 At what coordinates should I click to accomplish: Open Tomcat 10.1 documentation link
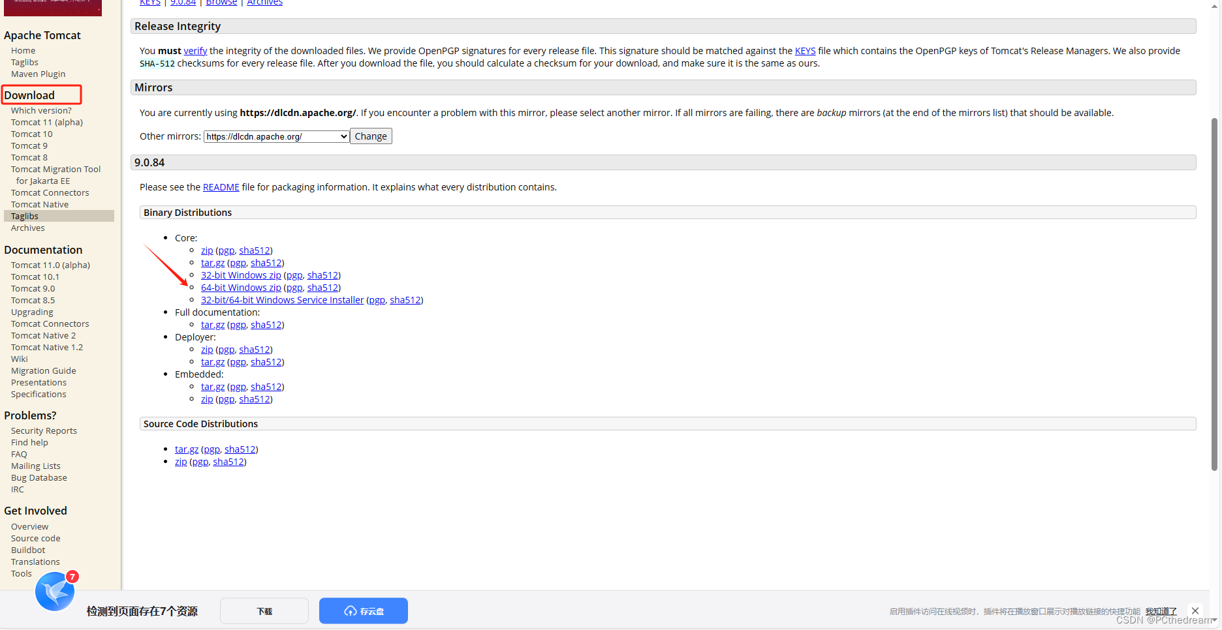tap(35, 277)
